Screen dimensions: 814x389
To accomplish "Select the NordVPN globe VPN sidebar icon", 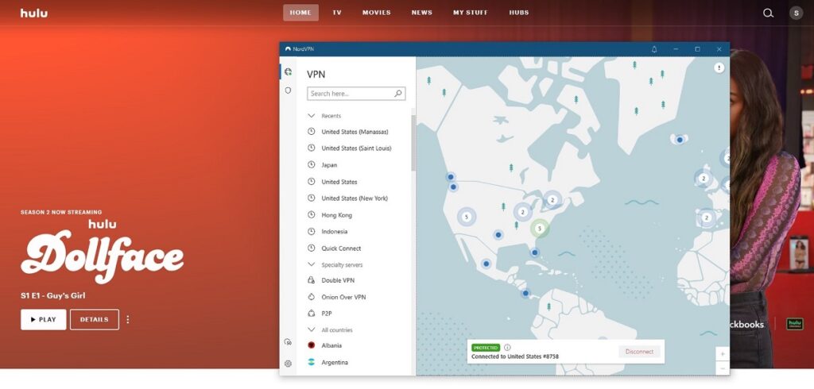I will point(288,71).
